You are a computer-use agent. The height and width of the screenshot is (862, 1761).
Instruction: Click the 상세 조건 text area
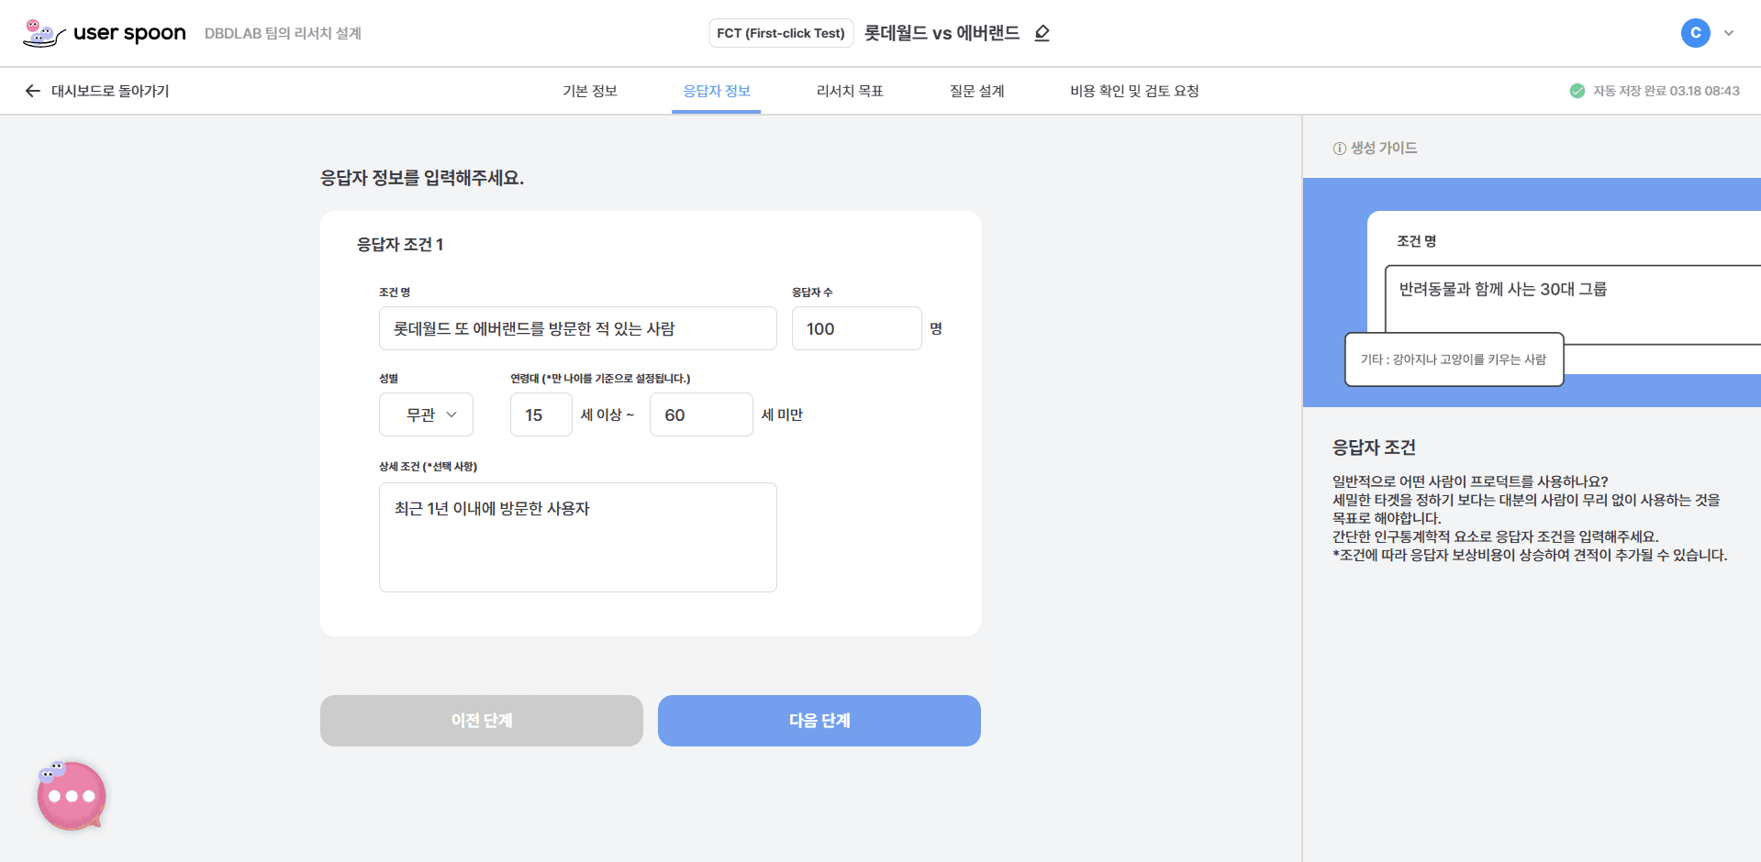coord(578,537)
